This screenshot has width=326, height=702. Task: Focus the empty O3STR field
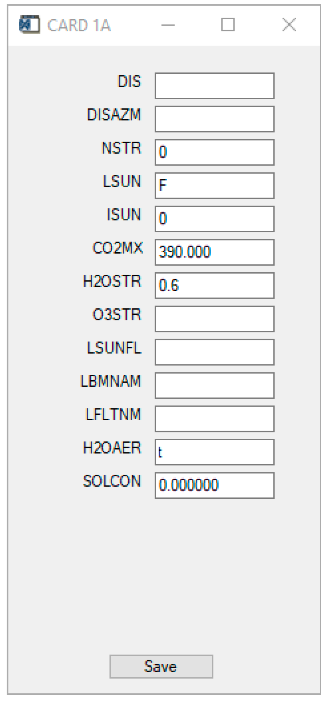click(214, 319)
